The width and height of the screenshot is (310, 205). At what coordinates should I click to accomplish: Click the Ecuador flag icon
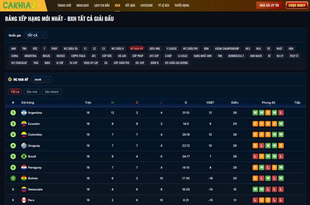(24, 124)
